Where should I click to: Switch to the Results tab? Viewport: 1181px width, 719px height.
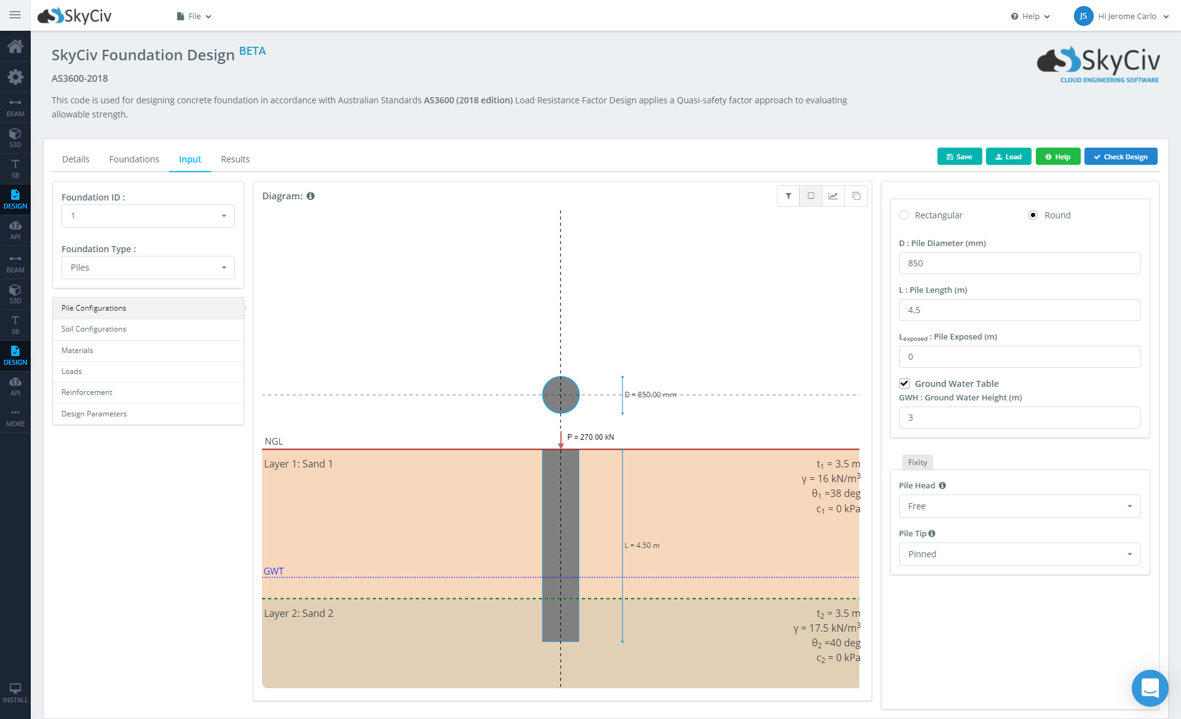click(x=235, y=159)
